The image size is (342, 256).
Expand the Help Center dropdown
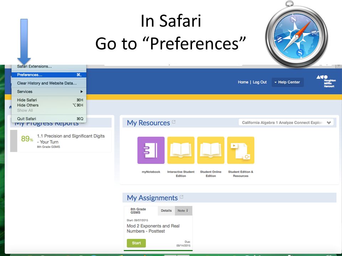click(287, 82)
